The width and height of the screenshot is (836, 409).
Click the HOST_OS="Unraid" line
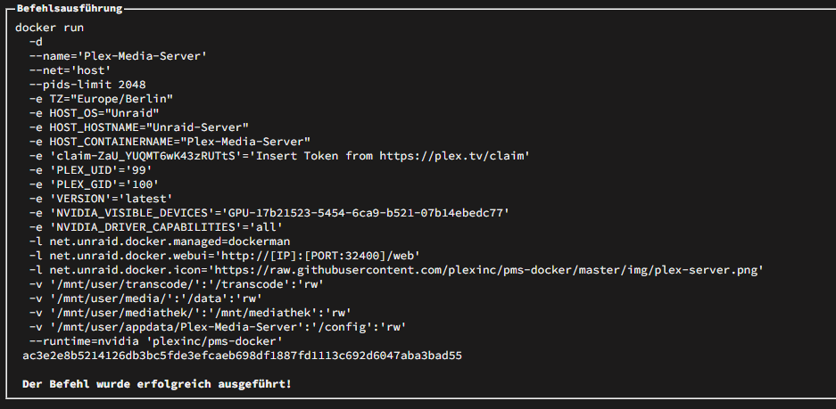coord(95,113)
